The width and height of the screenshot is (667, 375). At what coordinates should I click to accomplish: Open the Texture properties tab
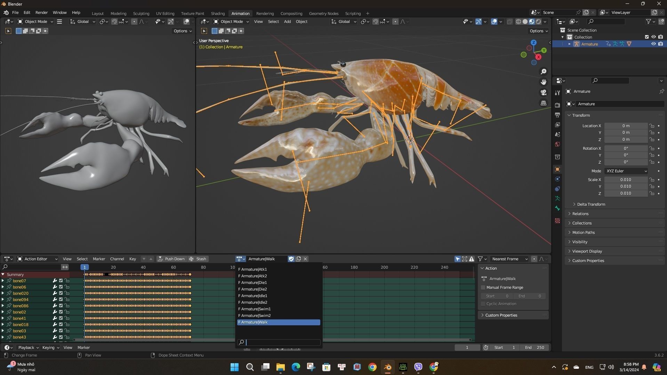(557, 221)
